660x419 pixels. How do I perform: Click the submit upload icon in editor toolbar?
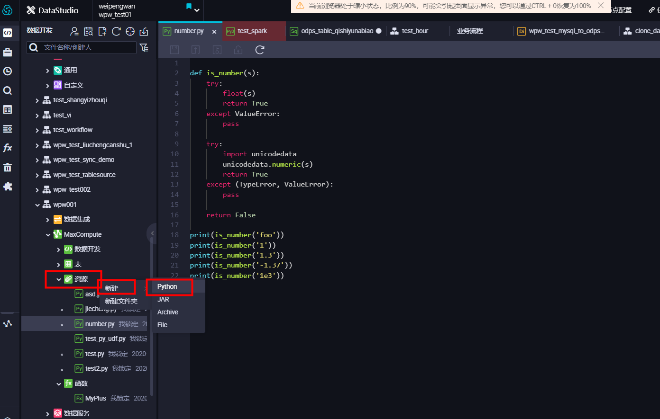195,50
